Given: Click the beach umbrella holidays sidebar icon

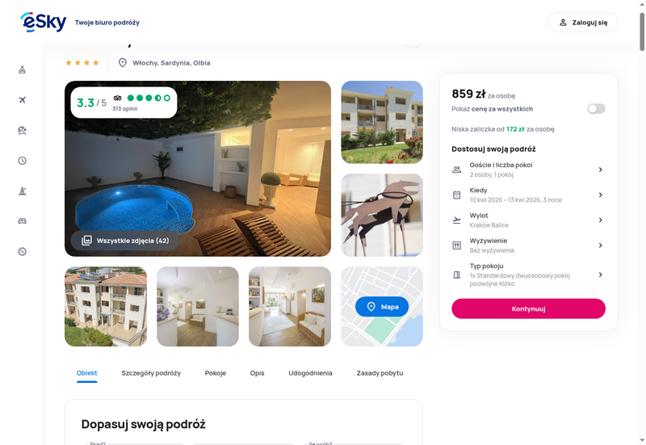Looking at the screenshot, I should tap(23, 130).
